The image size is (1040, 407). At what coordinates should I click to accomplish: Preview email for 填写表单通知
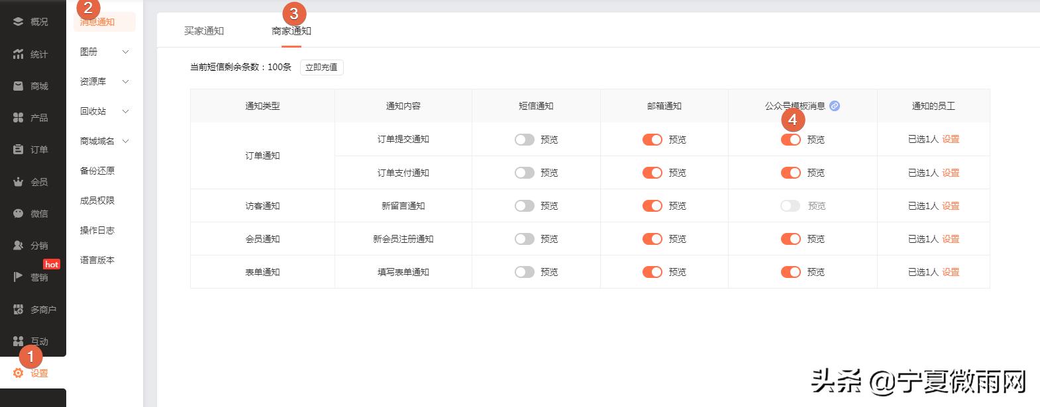(x=677, y=272)
